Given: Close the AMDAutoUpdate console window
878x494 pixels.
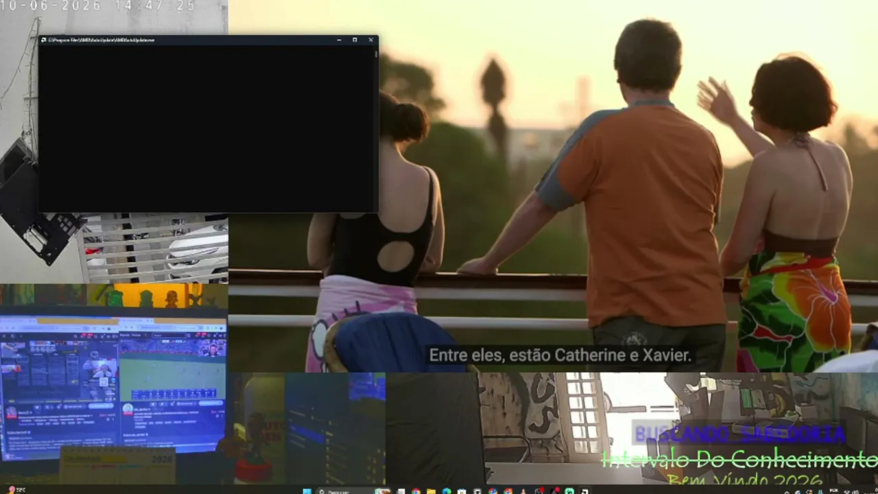Looking at the screenshot, I should 370,40.
